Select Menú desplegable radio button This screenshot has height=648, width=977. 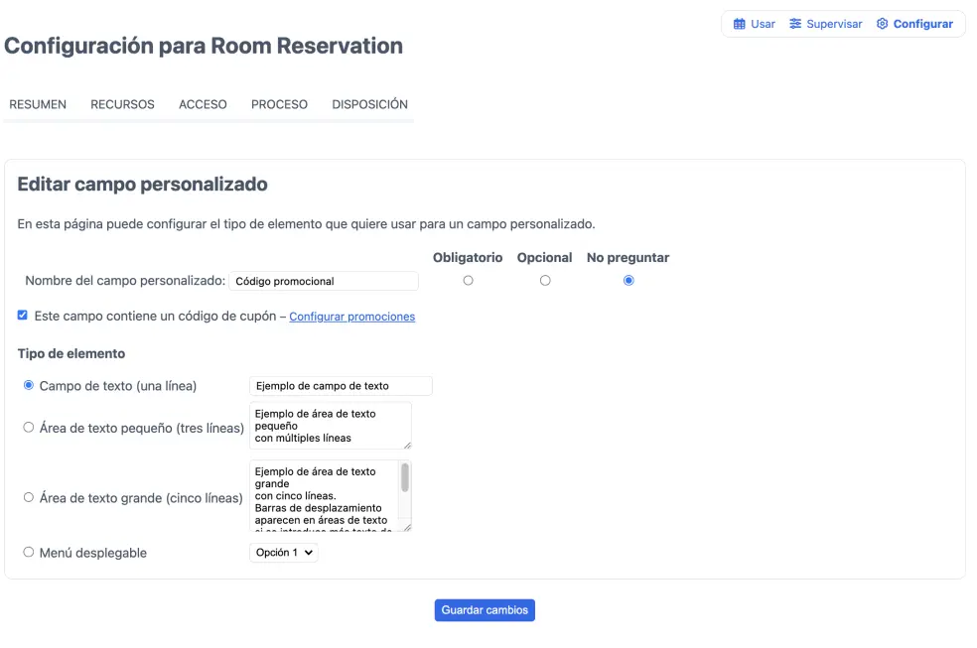pos(29,552)
